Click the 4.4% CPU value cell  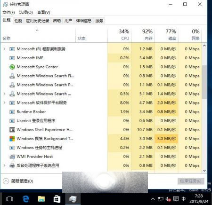(x=120, y=139)
